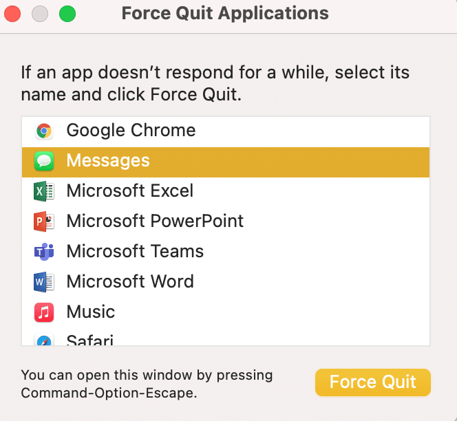
Task: Click the Safari compass icon
Action: coord(44,341)
